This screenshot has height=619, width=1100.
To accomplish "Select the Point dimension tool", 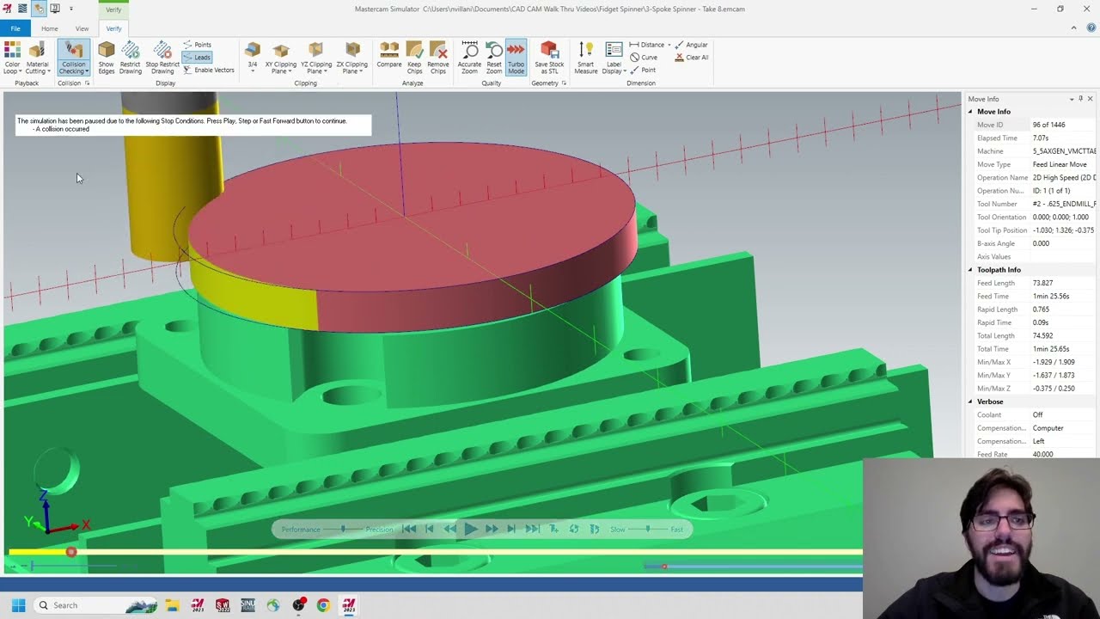I will 643,70.
